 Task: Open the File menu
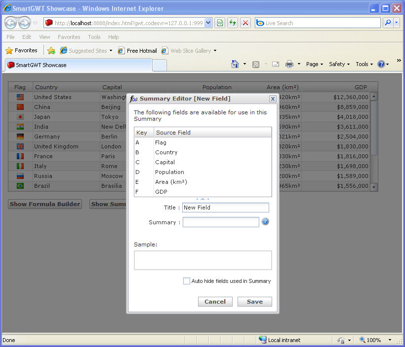pyautogui.click(x=10, y=37)
